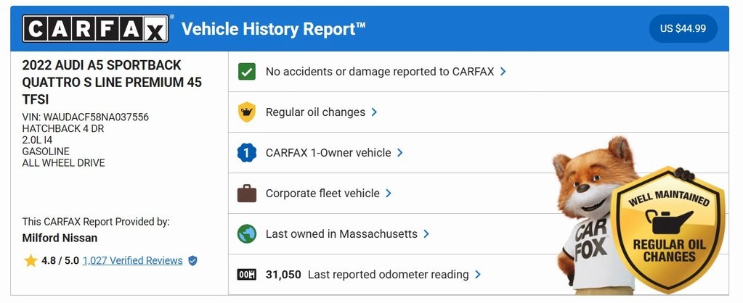Viewport: 743px width, 303px height.
Task: Click the yellow oil can shield icon
Action: [247, 112]
